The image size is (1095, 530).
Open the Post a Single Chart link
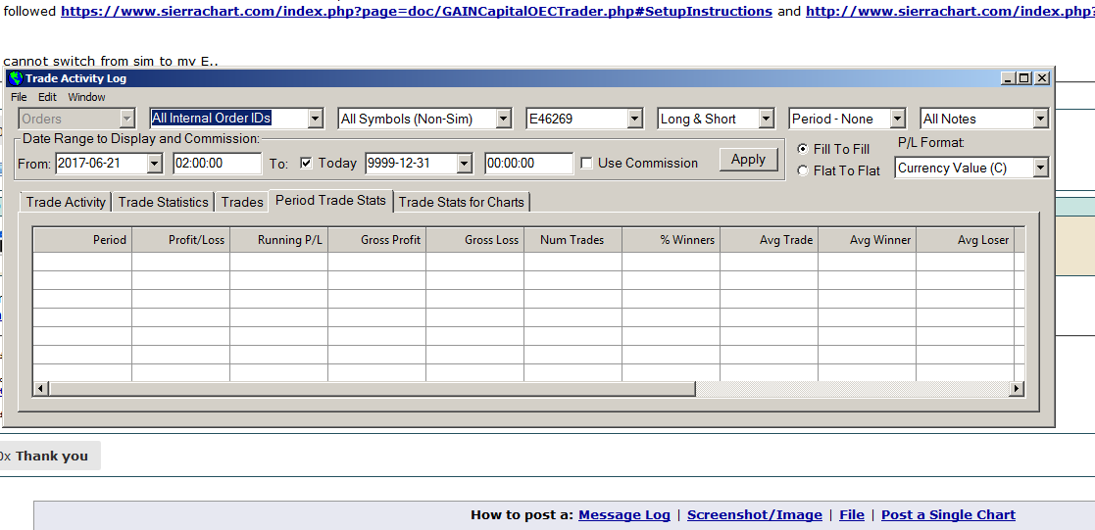tap(948, 514)
